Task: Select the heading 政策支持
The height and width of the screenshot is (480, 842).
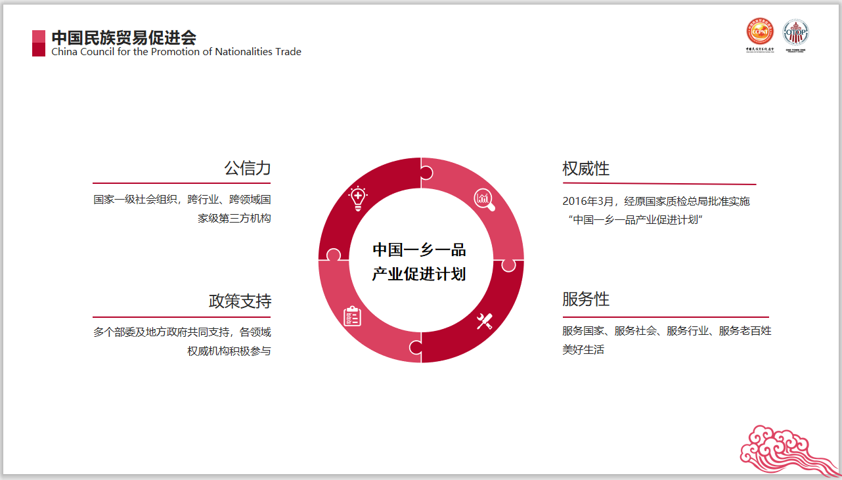Action: (240, 301)
